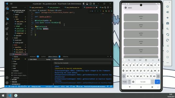
Task: Collapse the tape folder
Action: click(16, 17)
